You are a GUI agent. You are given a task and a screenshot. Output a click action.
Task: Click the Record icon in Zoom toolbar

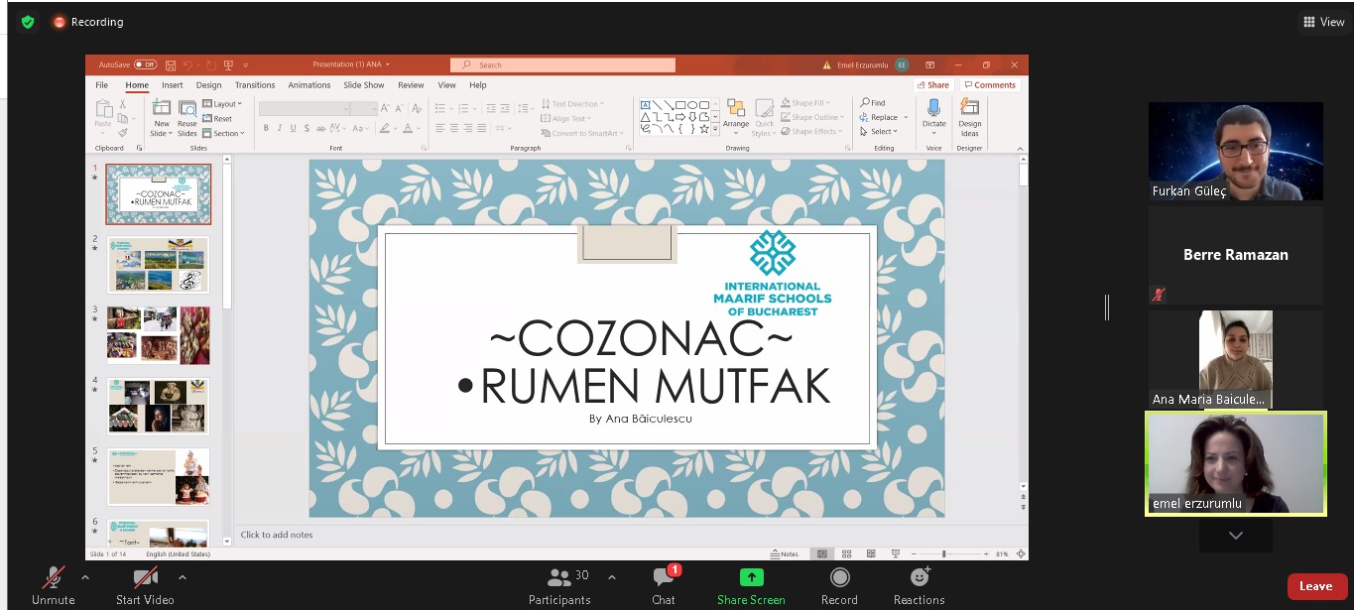pos(839,577)
